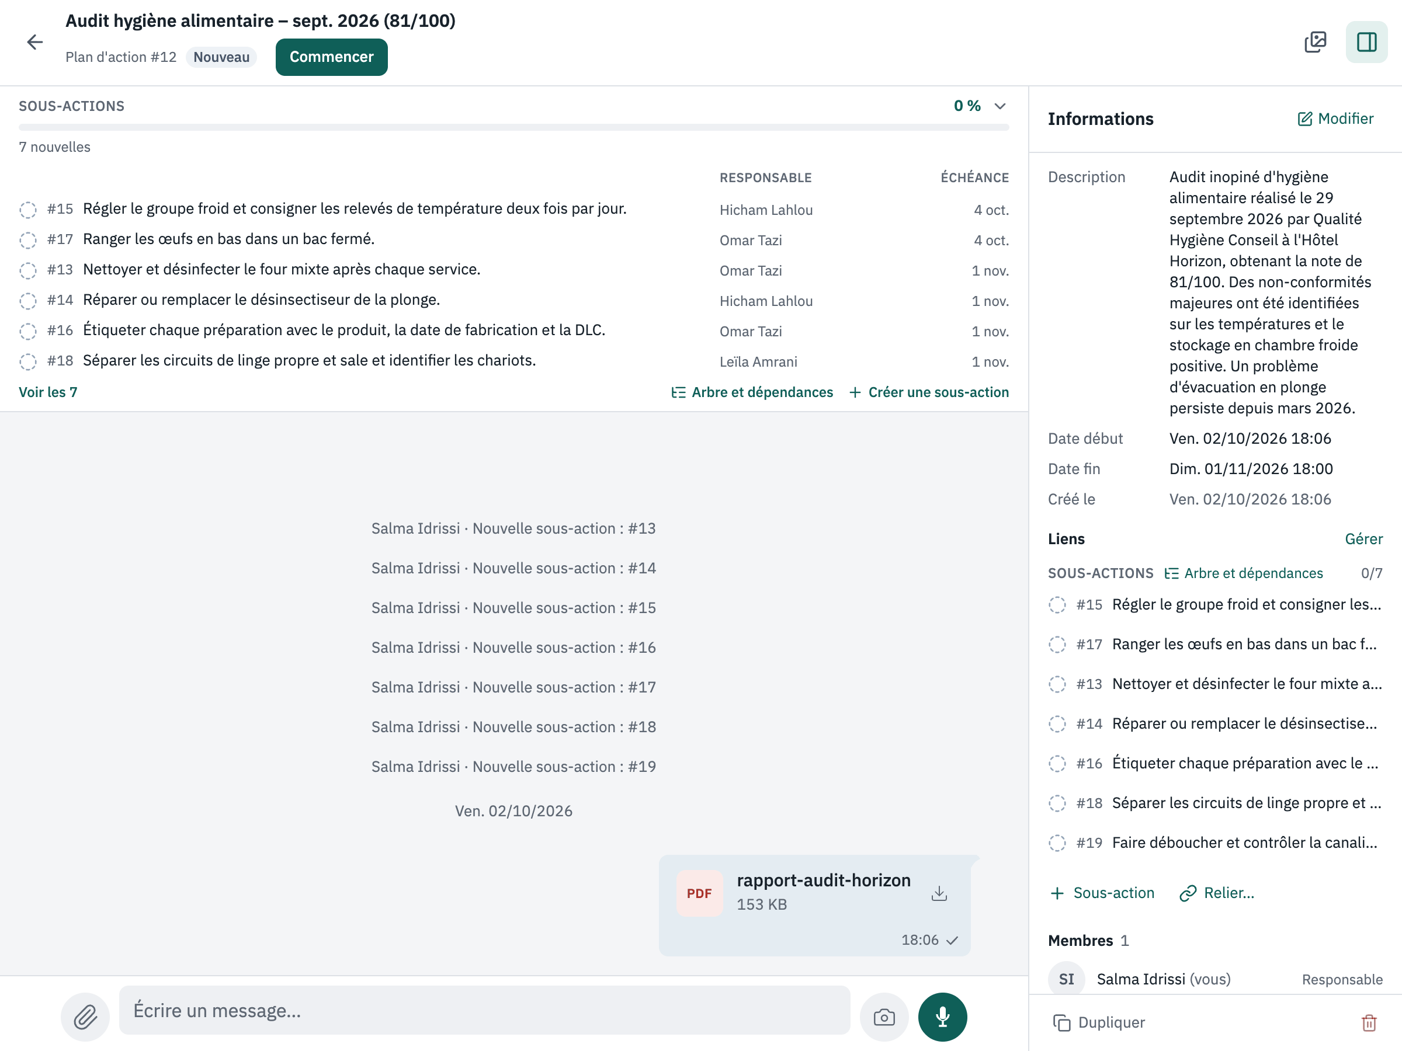Open the camera icon next to message field

[883, 1017]
